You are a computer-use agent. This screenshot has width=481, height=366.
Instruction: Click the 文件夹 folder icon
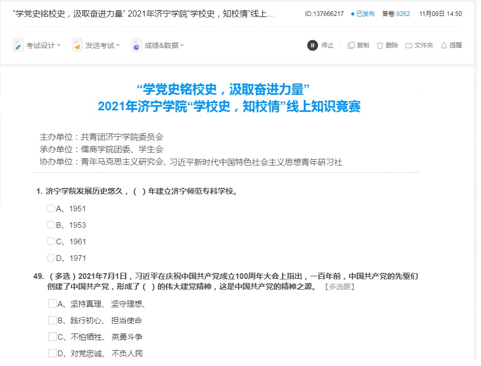409,45
